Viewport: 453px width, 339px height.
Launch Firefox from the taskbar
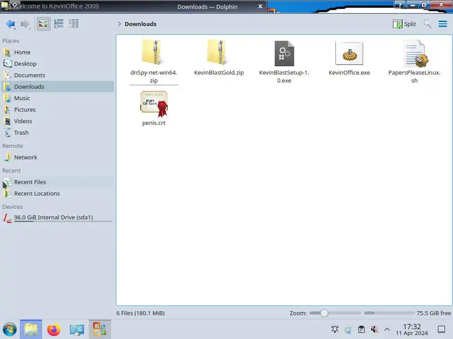click(x=54, y=329)
